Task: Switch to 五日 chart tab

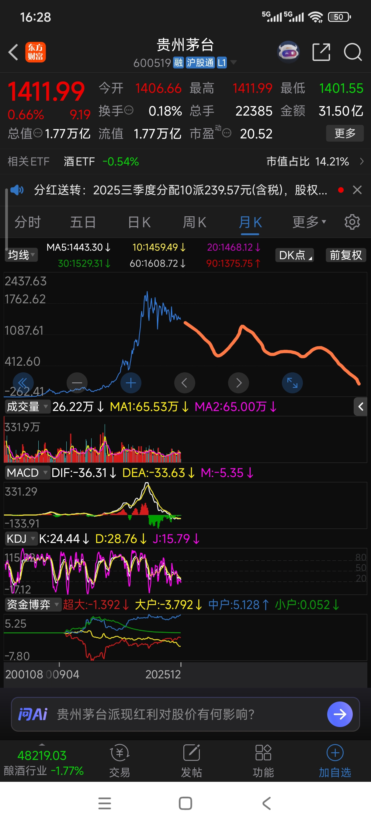Action: pyautogui.click(x=83, y=222)
